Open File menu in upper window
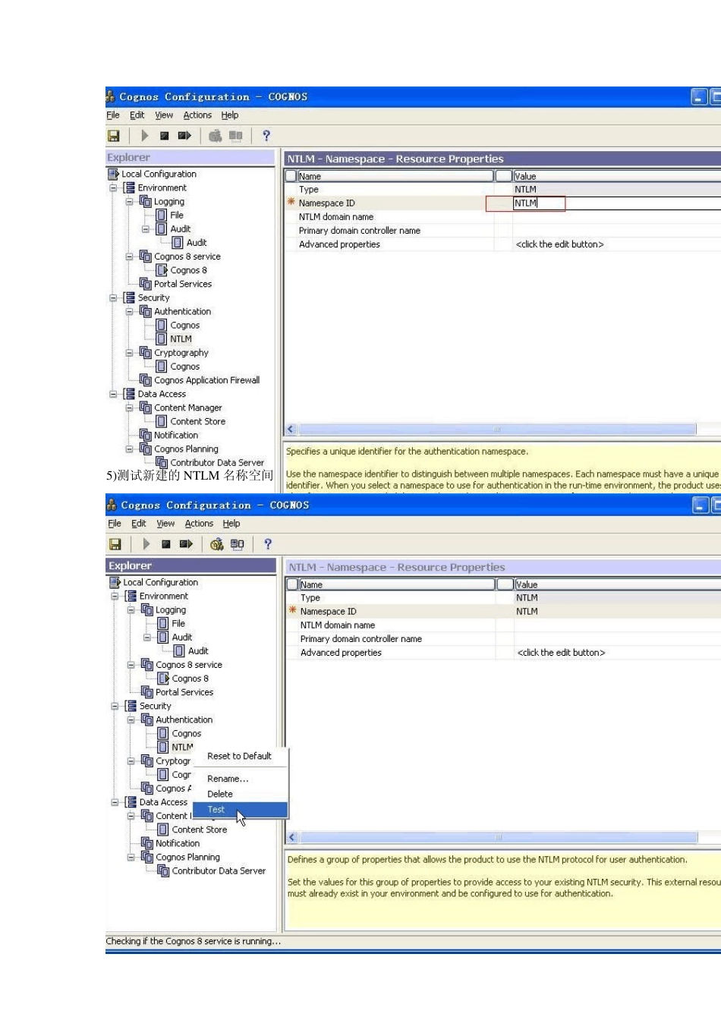 113,115
